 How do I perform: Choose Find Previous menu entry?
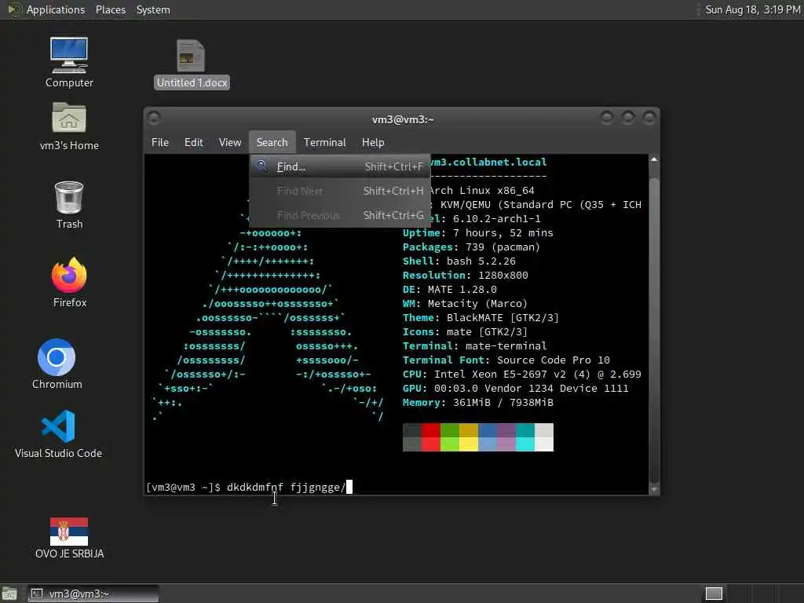click(x=340, y=215)
